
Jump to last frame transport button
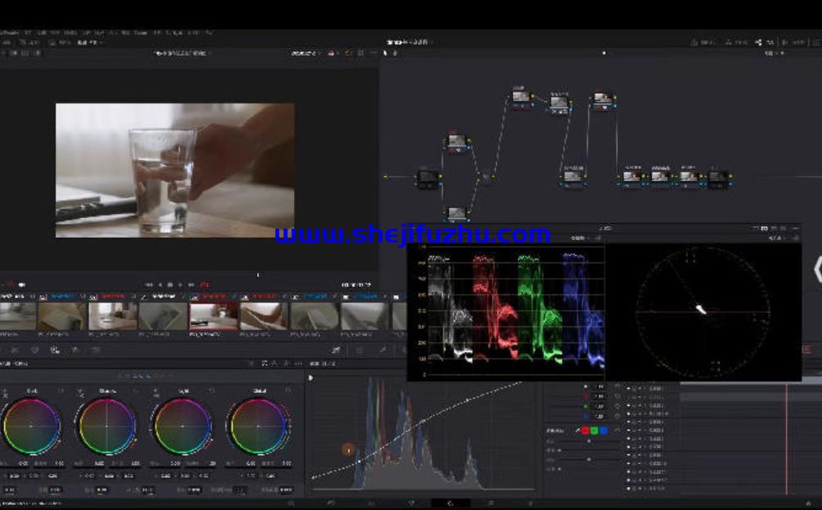pyautogui.click(x=191, y=285)
